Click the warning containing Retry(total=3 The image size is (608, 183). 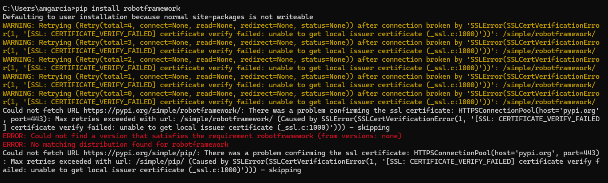(x=301, y=47)
